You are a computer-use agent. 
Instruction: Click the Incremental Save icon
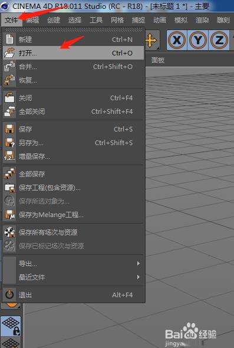9,156
